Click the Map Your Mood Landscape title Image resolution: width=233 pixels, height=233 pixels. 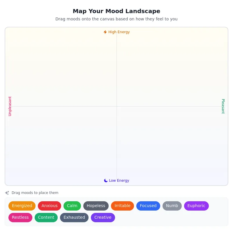pos(116,11)
